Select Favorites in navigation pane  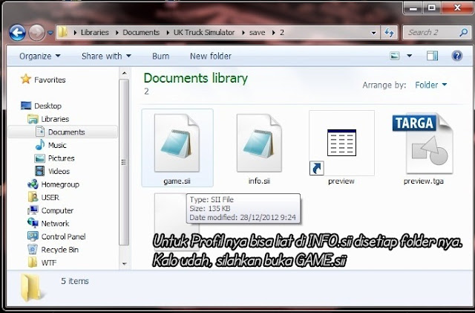(x=50, y=80)
